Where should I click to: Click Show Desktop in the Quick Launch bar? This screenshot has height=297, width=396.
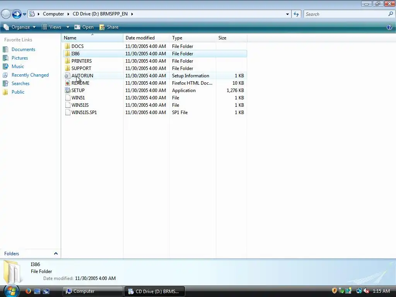tap(37, 291)
